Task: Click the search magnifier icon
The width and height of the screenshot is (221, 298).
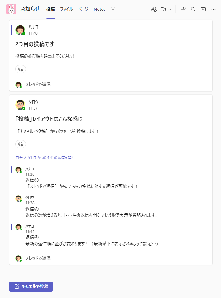Action: tap(193, 9)
